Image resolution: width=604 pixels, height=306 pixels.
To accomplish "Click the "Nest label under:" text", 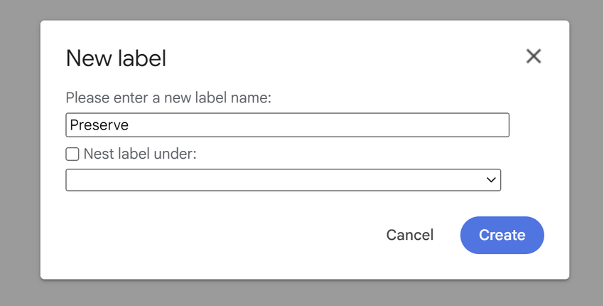I will click(x=139, y=154).
